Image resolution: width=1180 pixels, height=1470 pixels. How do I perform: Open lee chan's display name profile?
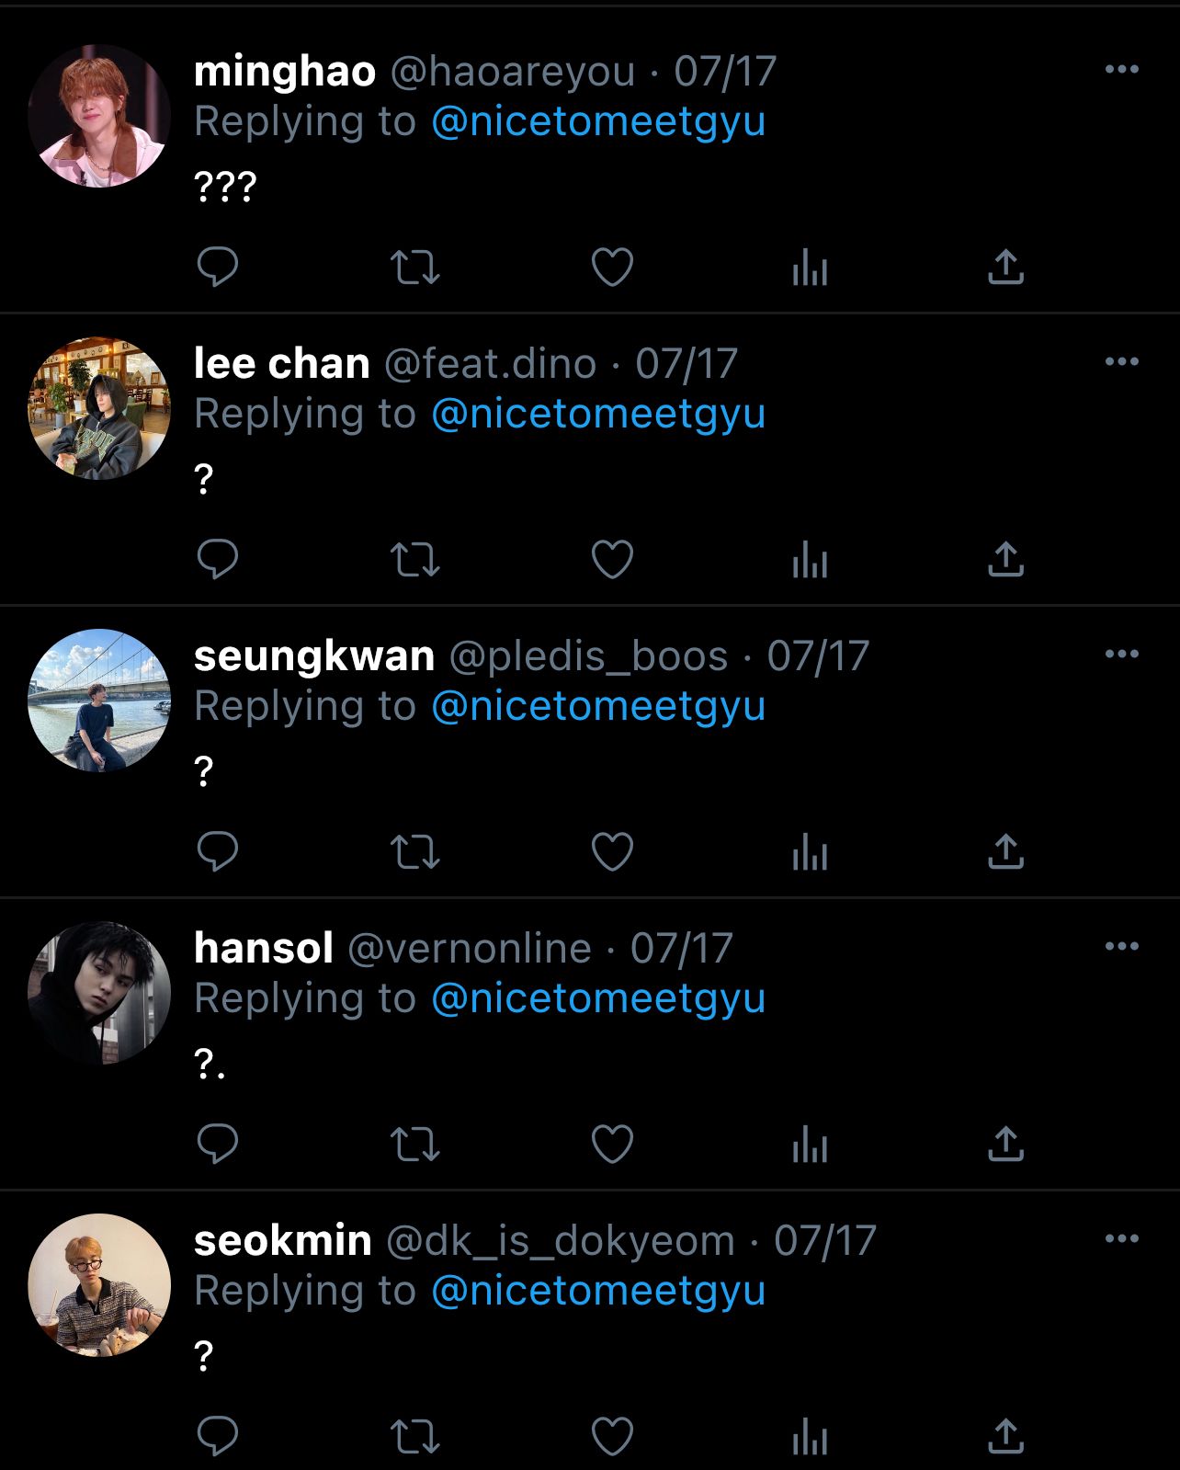(281, 363)
